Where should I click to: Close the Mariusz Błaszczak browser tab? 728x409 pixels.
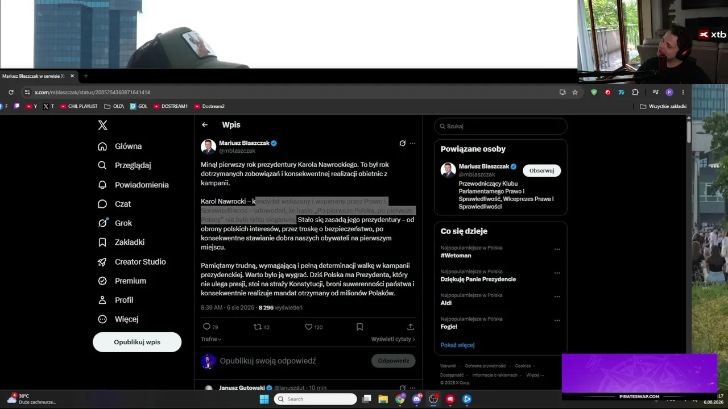72,76
